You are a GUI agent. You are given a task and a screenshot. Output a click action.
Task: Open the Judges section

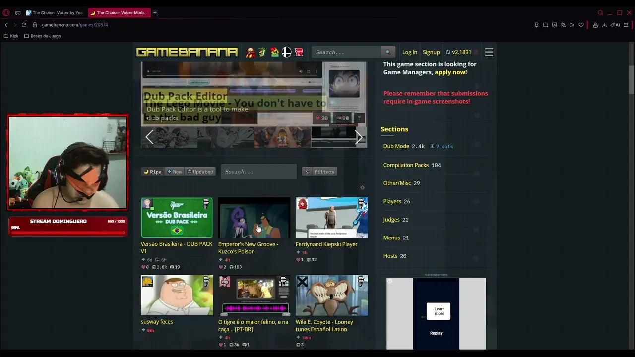tap(391, 220)
